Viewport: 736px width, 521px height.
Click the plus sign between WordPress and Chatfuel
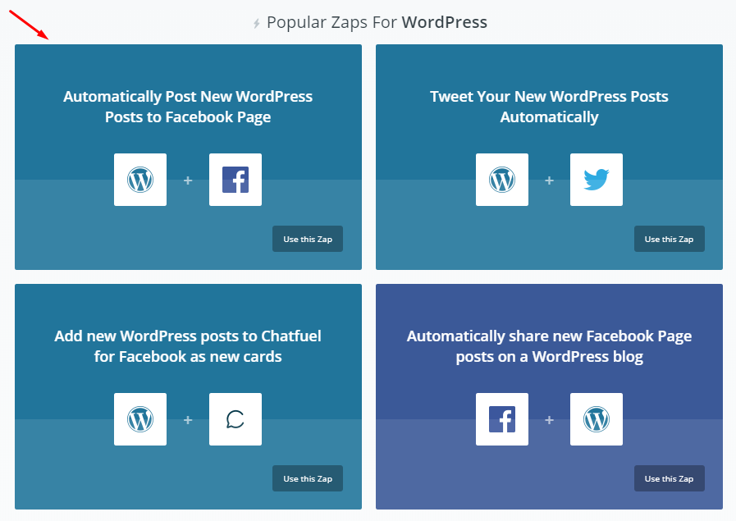pos(188,419)
